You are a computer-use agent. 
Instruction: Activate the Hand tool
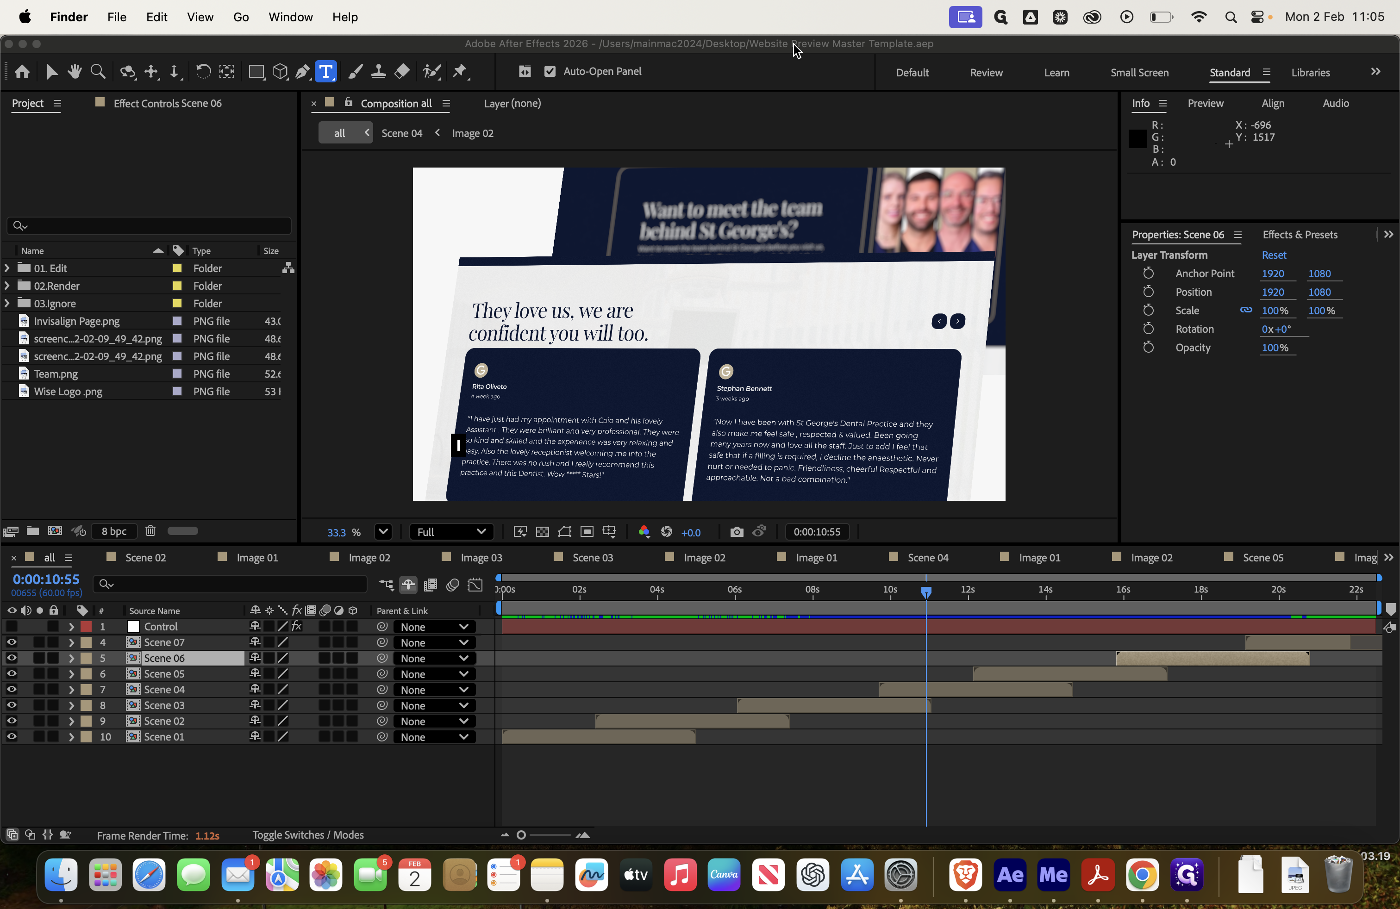(75, 71)
